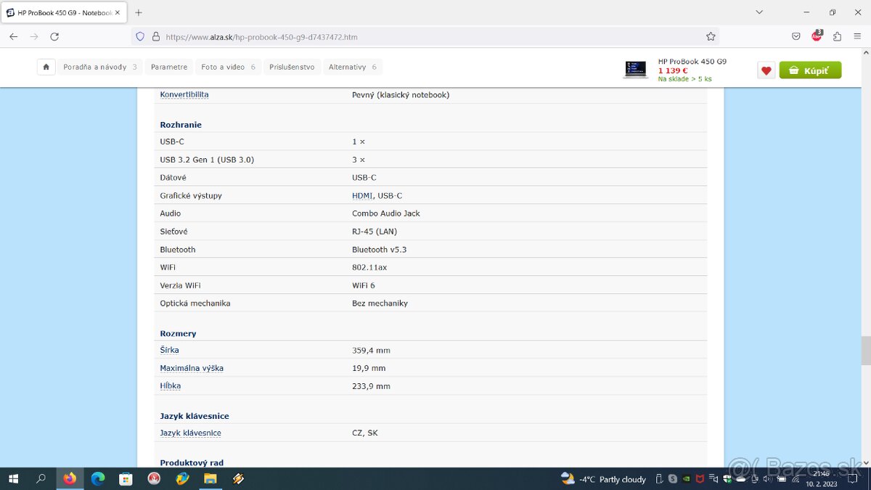The width and height of the screenshot is (871, 490).
Task: Click the green Kúpiť button
Action: coord(810,70)
